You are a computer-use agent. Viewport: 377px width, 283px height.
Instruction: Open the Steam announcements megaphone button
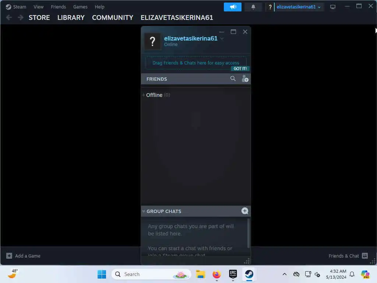click(233, 7)
